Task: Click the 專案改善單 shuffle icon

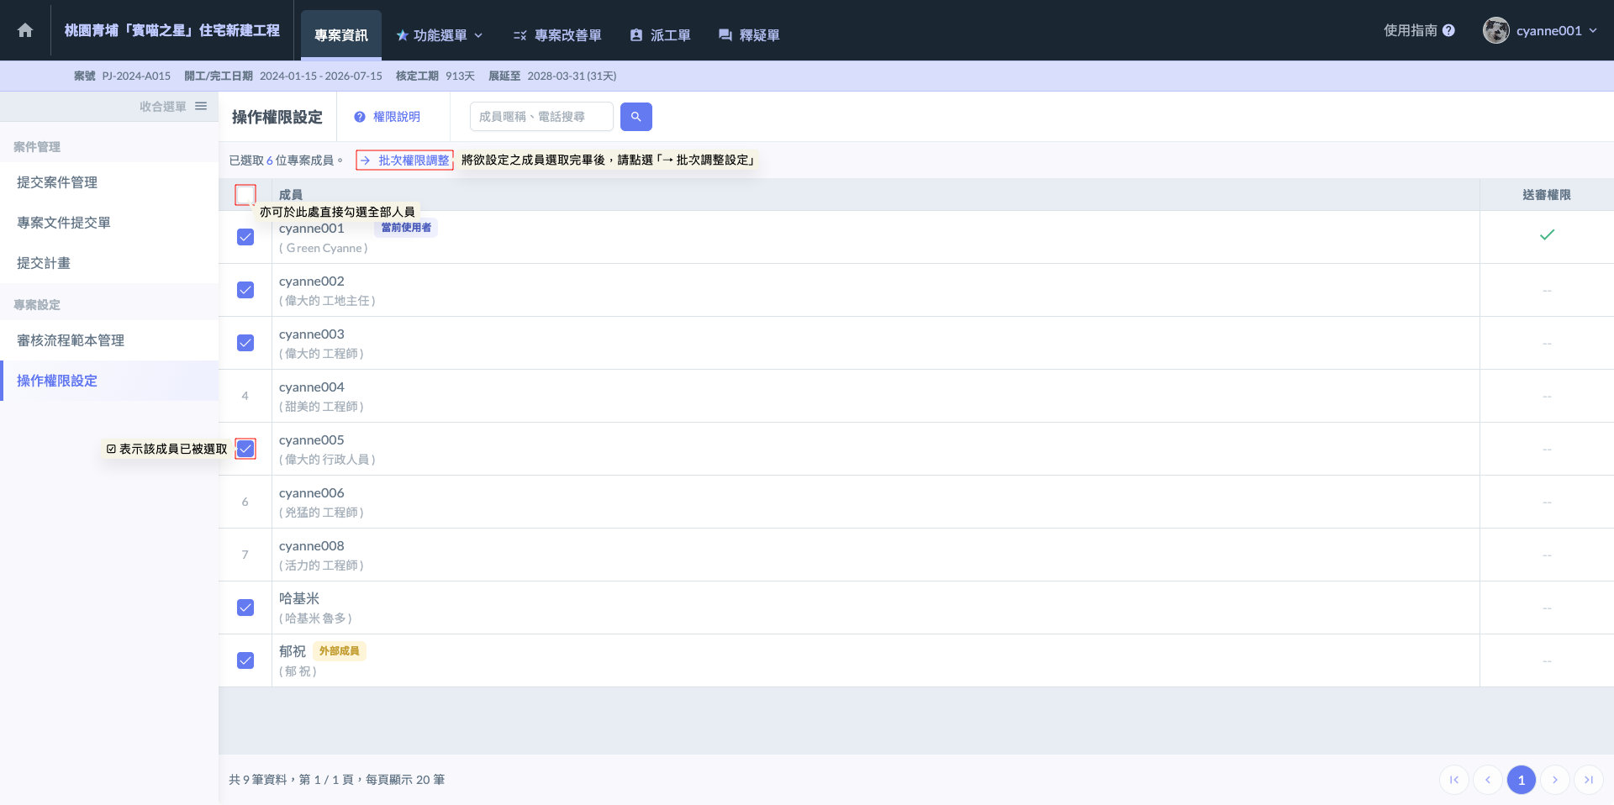Action: point(520,35)
